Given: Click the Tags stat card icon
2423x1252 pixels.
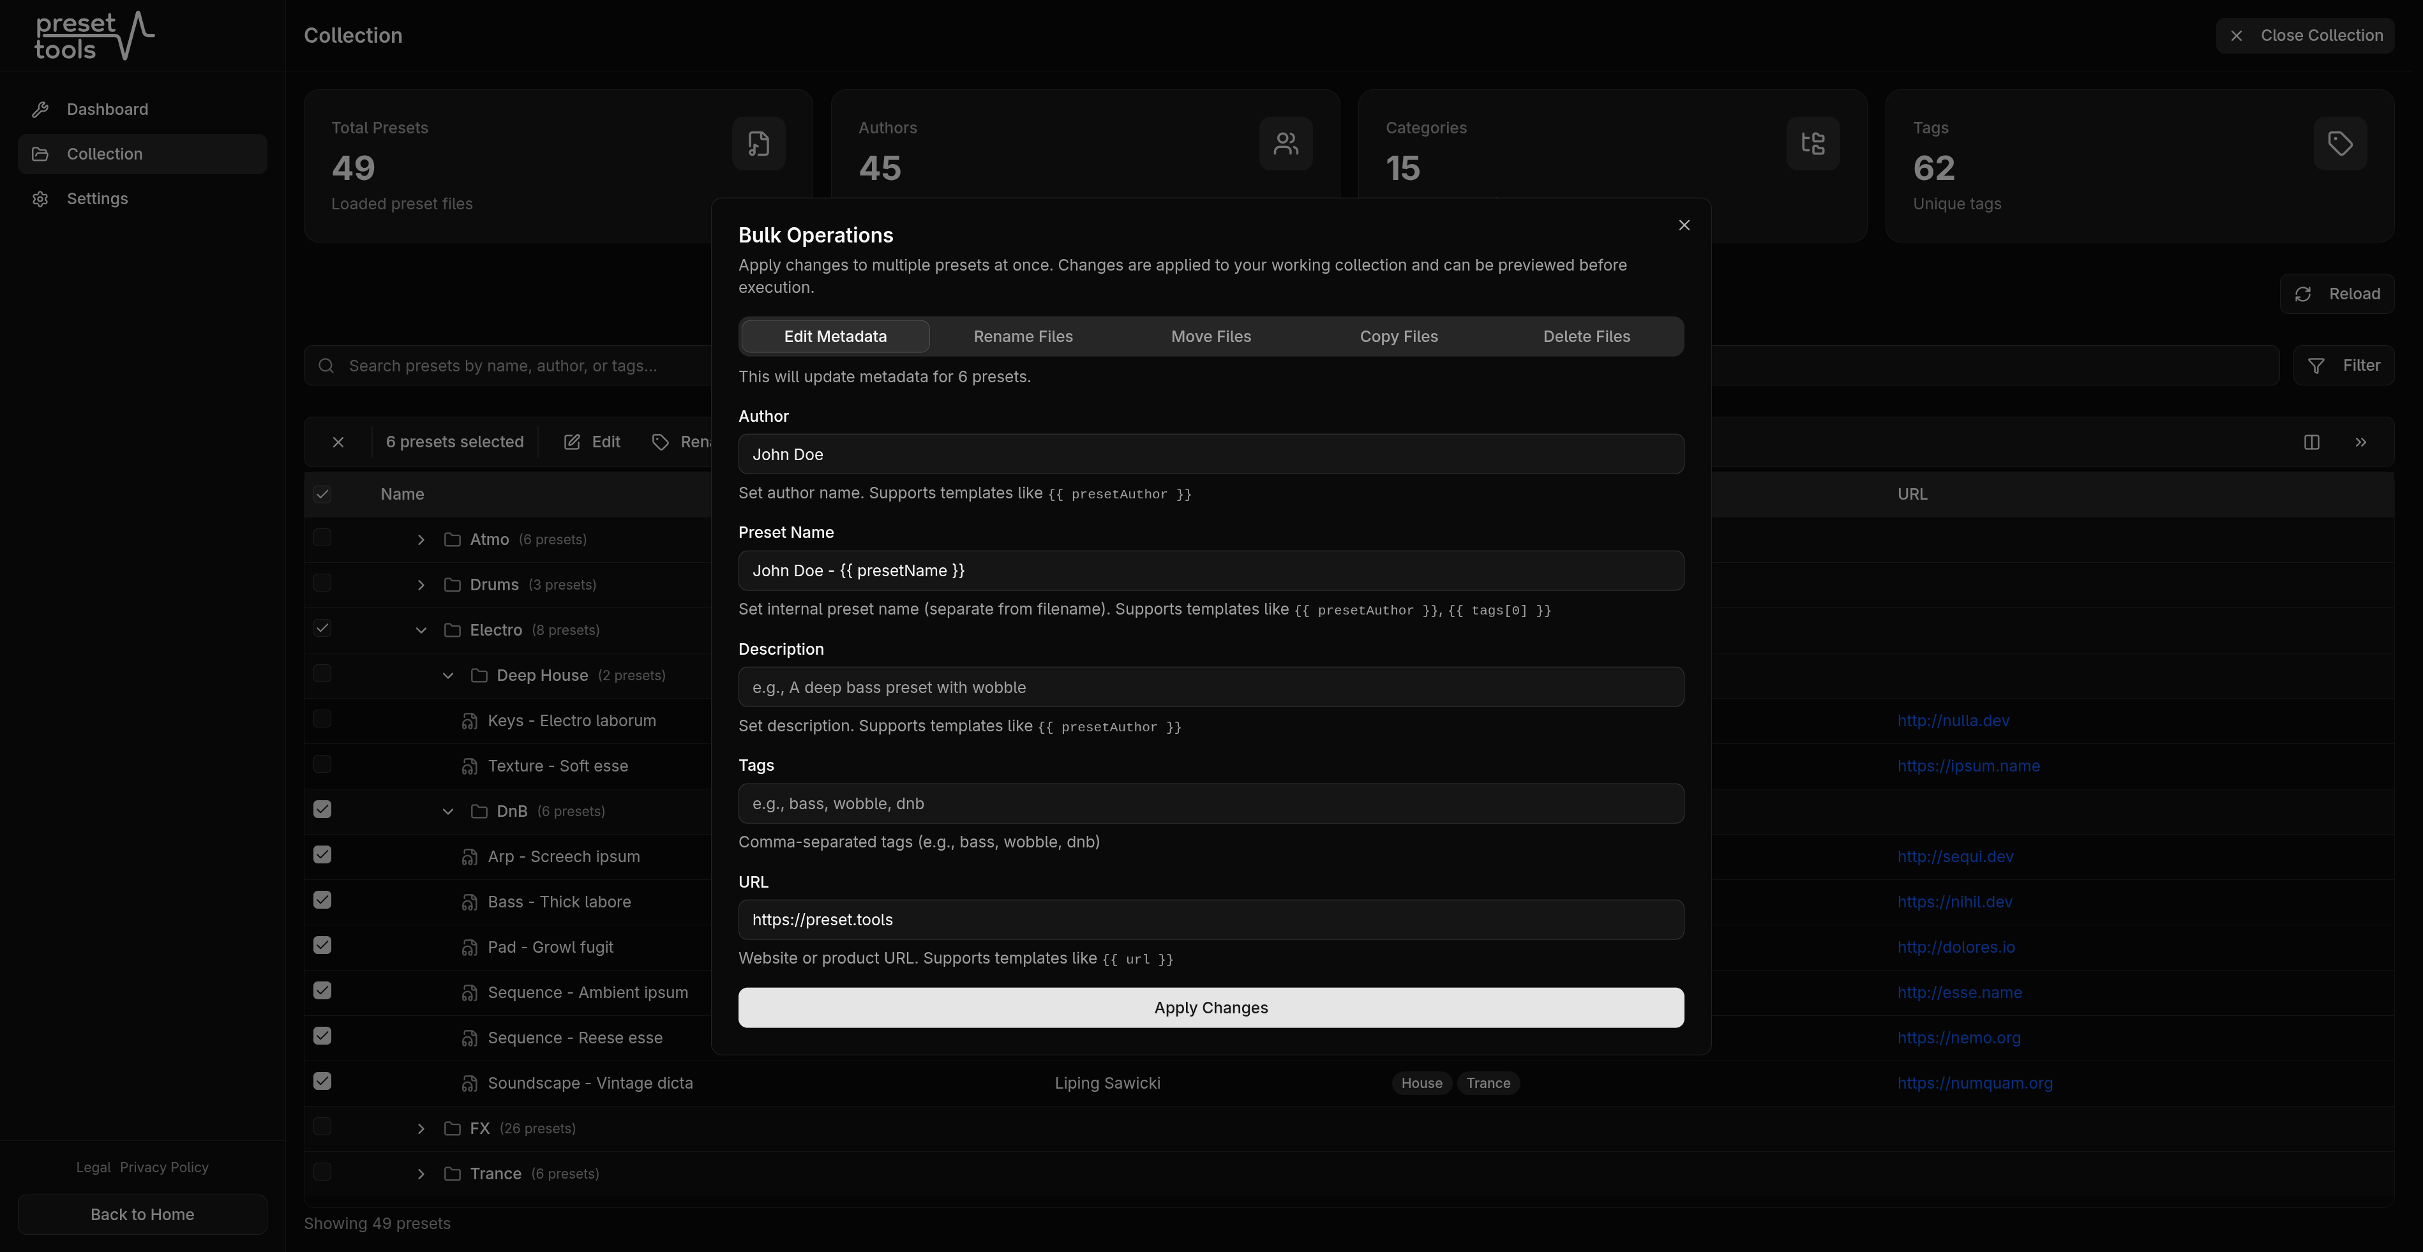Looking at the screenshot, I should tap(2339, 143).
